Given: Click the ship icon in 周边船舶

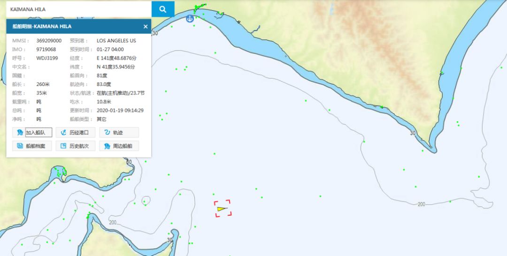Looking at the screenshot, I should pyautogui.click(x=107, y=146).
